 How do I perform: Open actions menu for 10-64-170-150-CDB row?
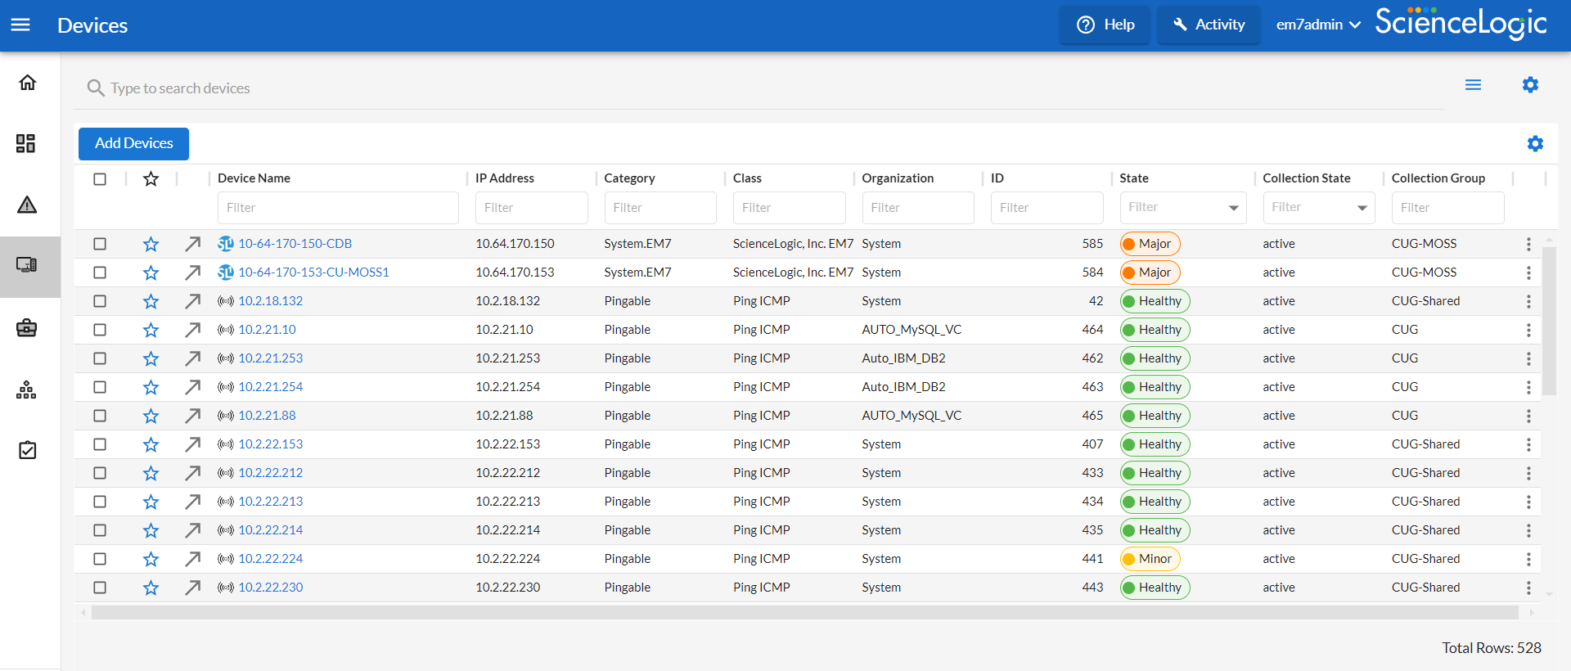[1528, 244]
